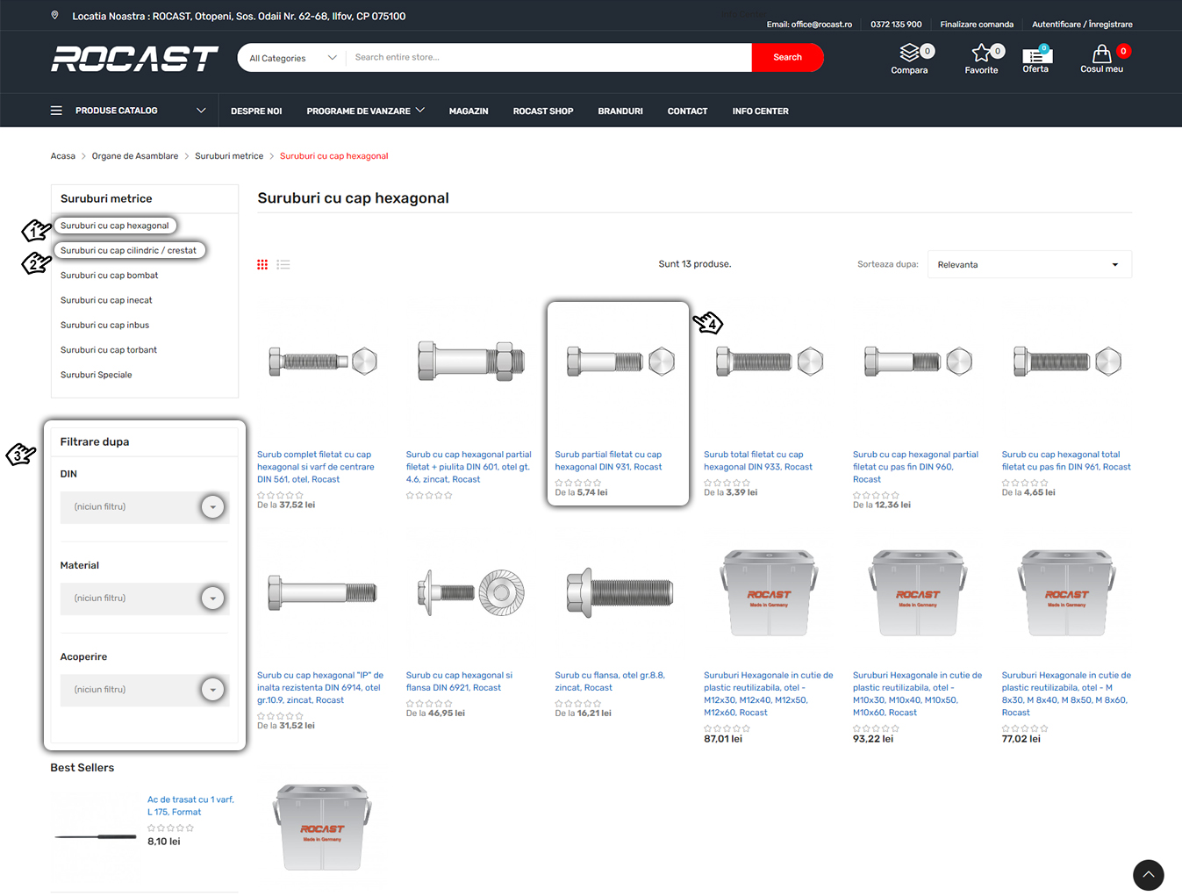Screen dimensions: 1182x896
Task: Click the Finalizare comanda link
Action: (x=977, y=25)
